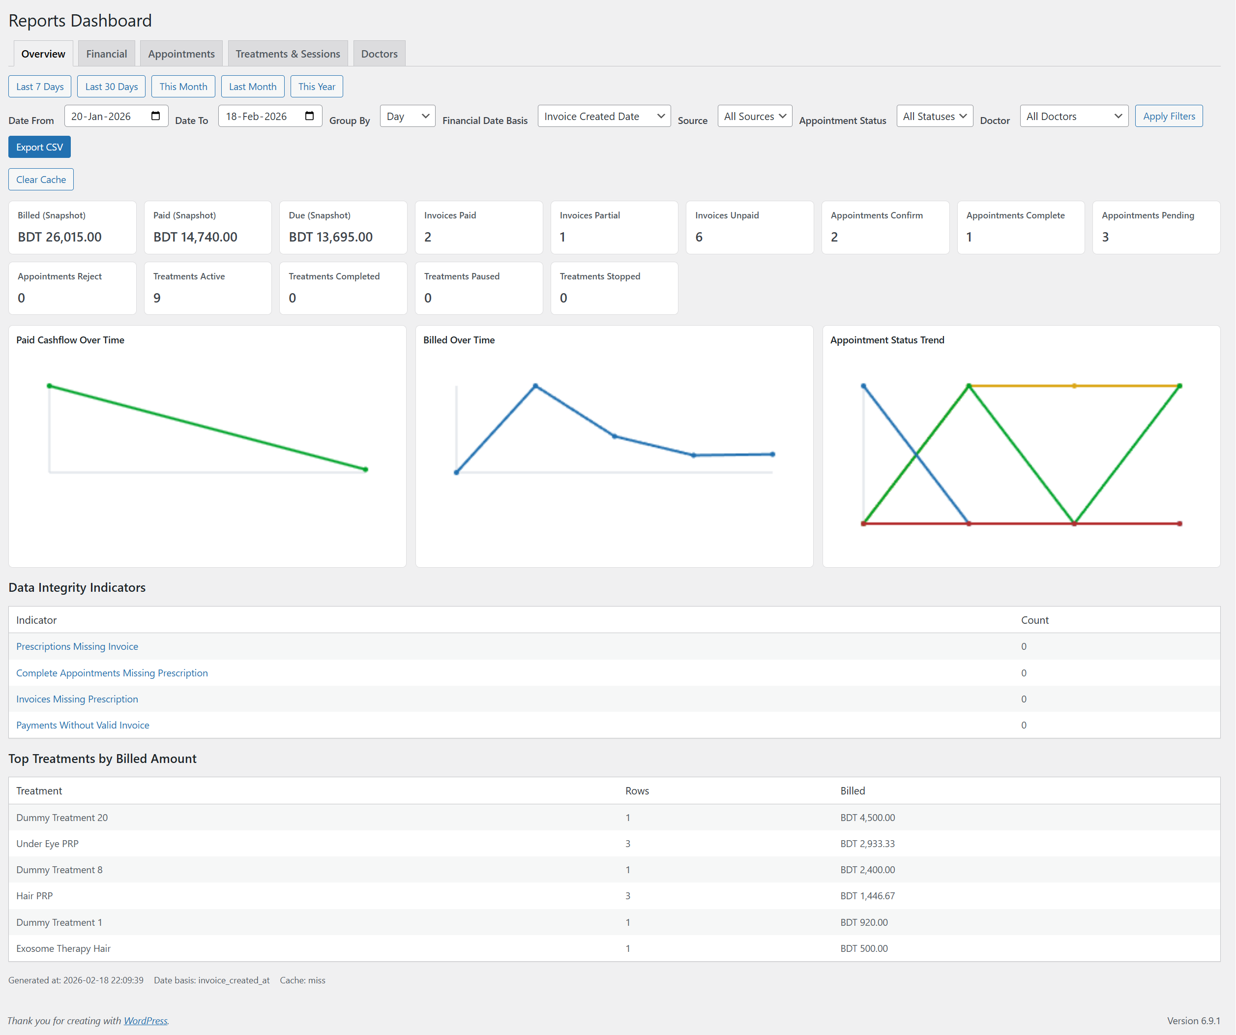Expand the All Sources dropdown
This screenshot has height=1035, width=1236.
point(755,116)
